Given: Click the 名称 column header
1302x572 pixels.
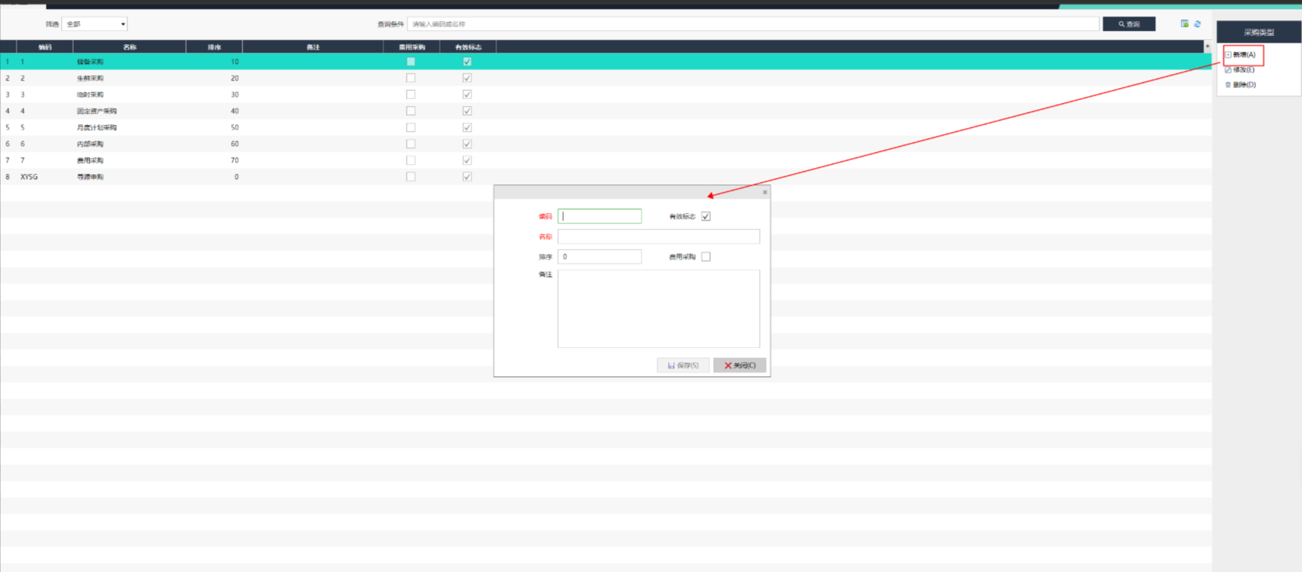Looking at the screenshot, I should 130,47.
